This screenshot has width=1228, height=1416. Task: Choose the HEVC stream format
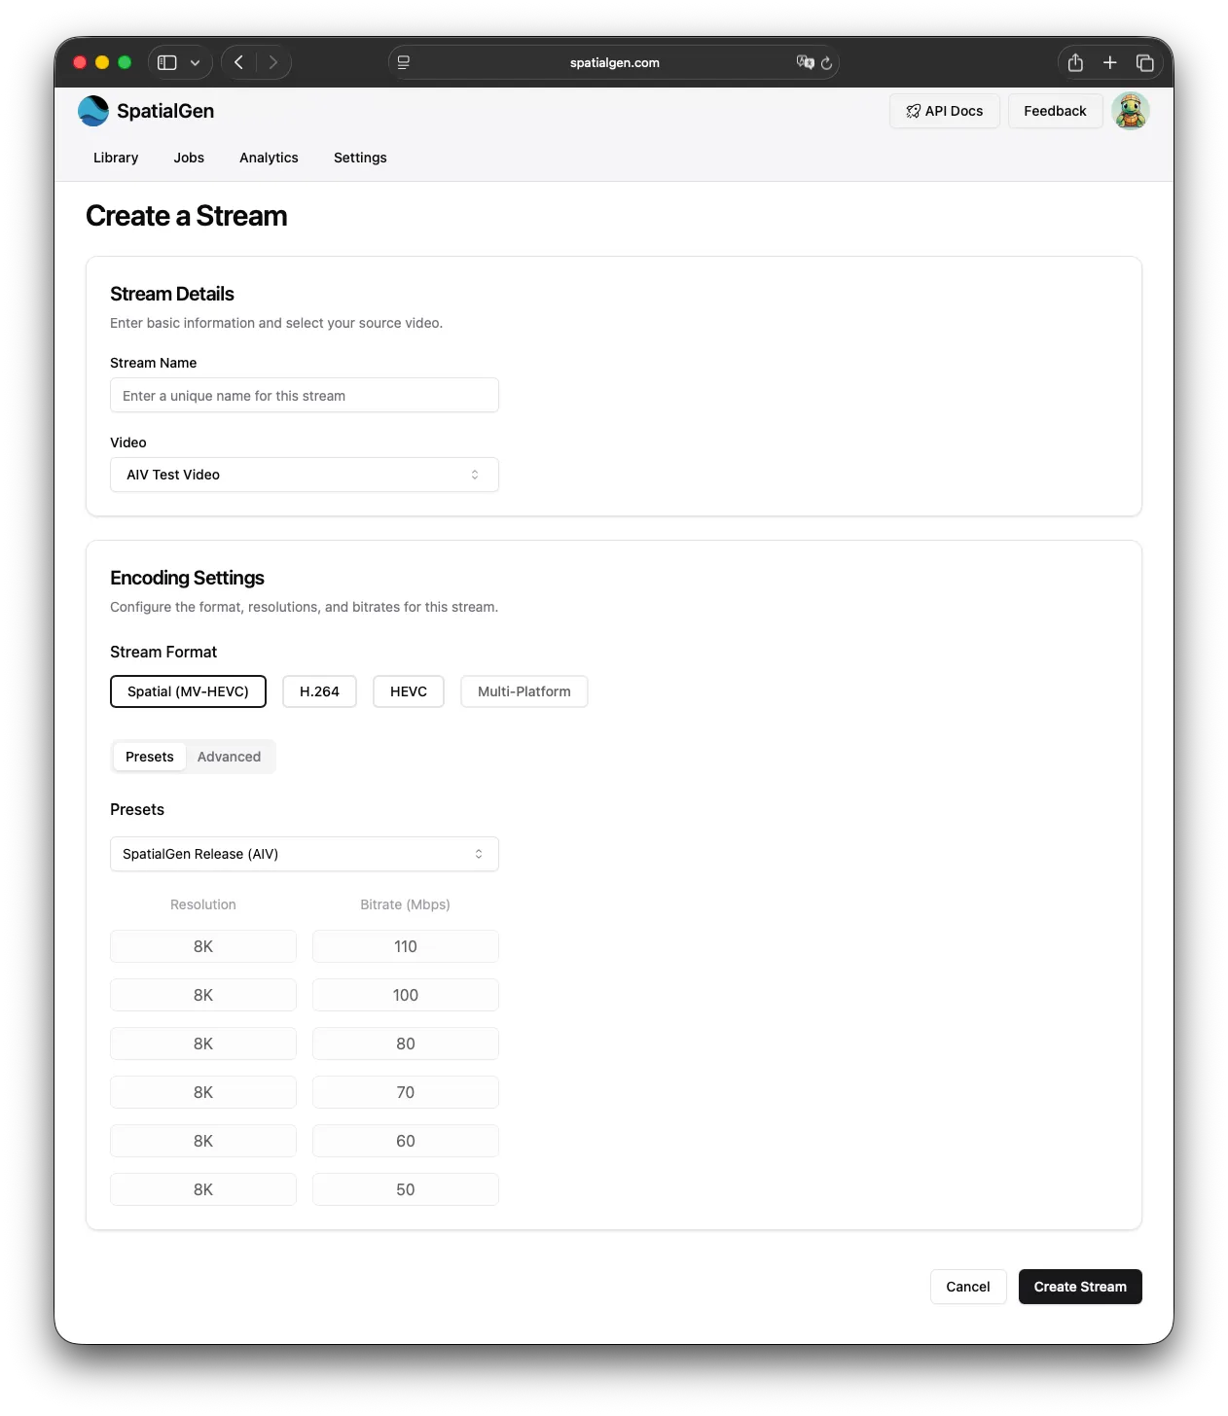(408, 691)
